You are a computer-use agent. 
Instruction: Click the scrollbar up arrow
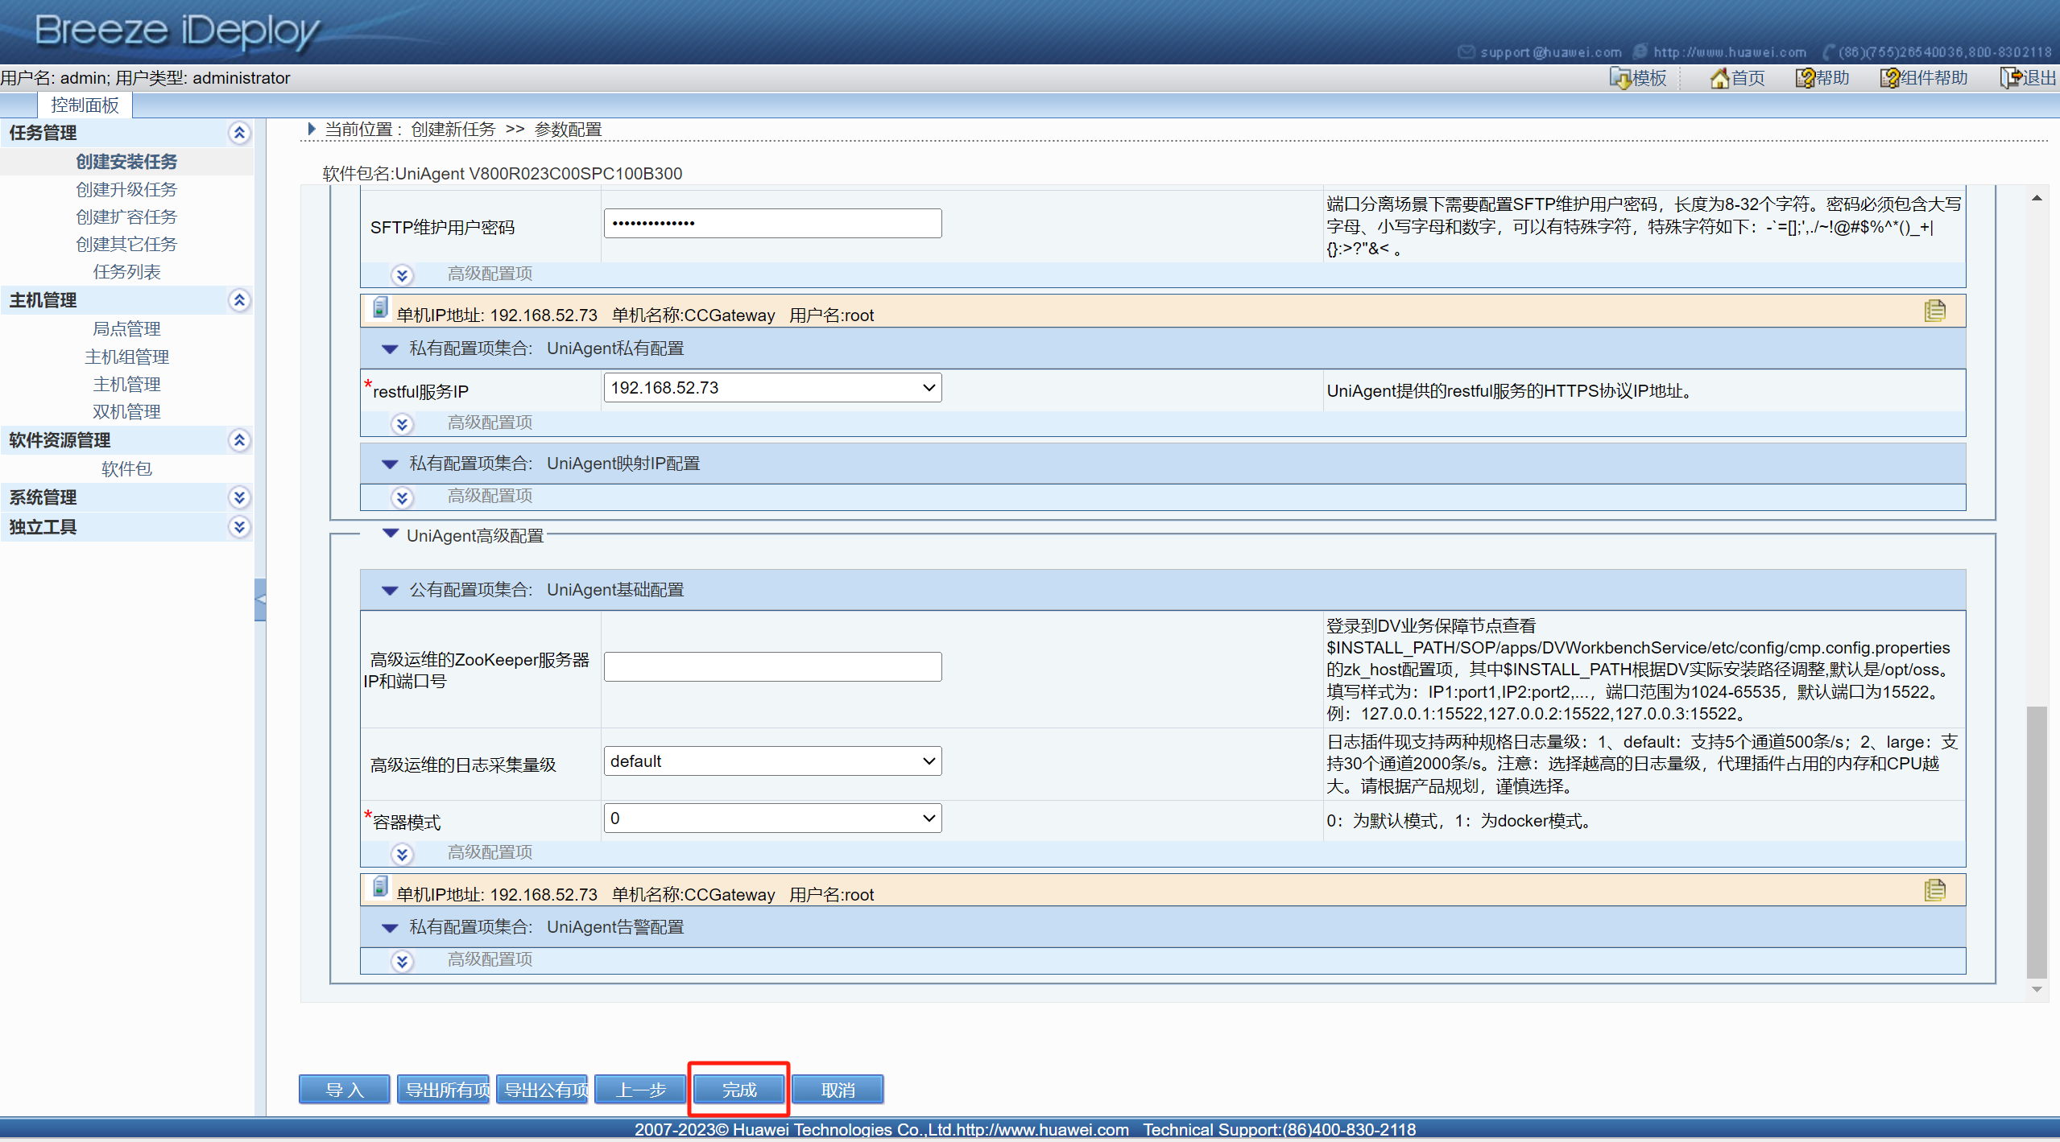pos(2036,198)
